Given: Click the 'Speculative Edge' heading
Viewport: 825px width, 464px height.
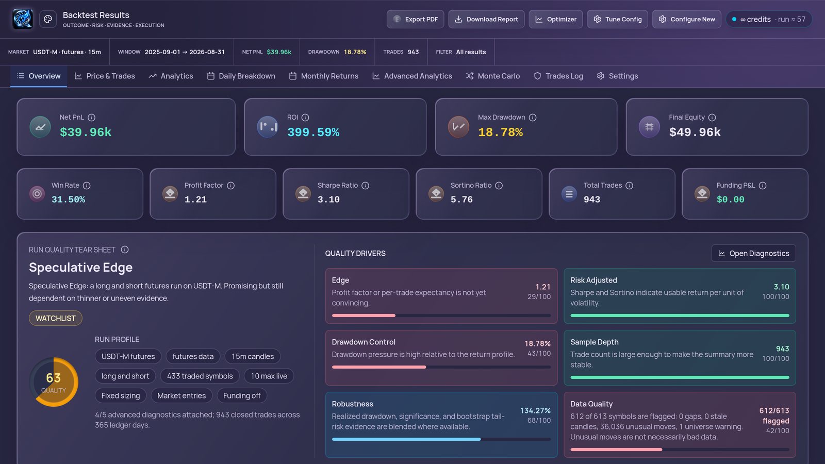Looking at the screenshot, I should pyautogui.click(x=80, y=268).
